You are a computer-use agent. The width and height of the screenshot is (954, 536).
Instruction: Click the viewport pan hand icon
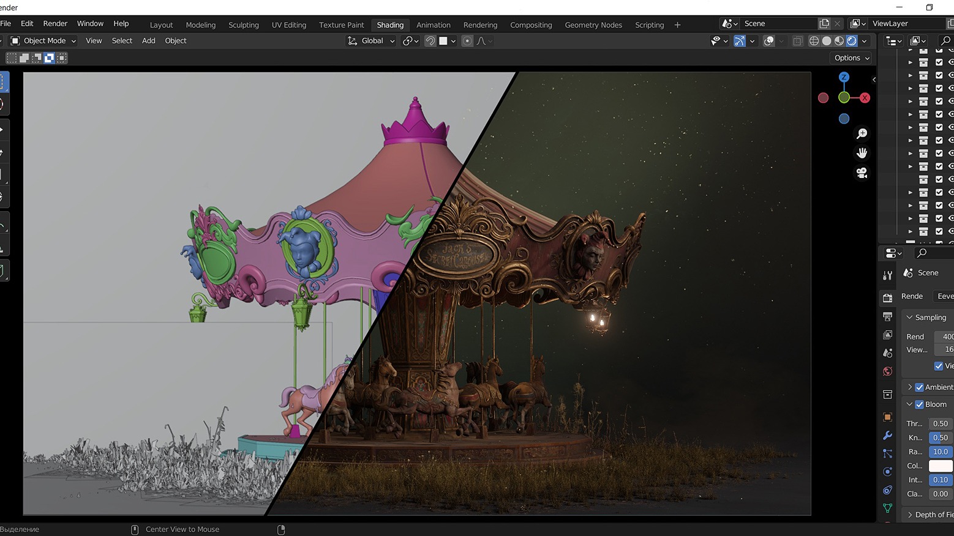point(862,153)
